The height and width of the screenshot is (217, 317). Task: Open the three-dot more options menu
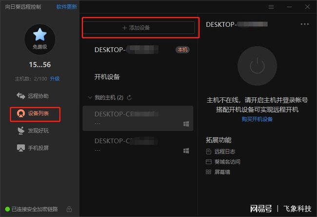305,24
